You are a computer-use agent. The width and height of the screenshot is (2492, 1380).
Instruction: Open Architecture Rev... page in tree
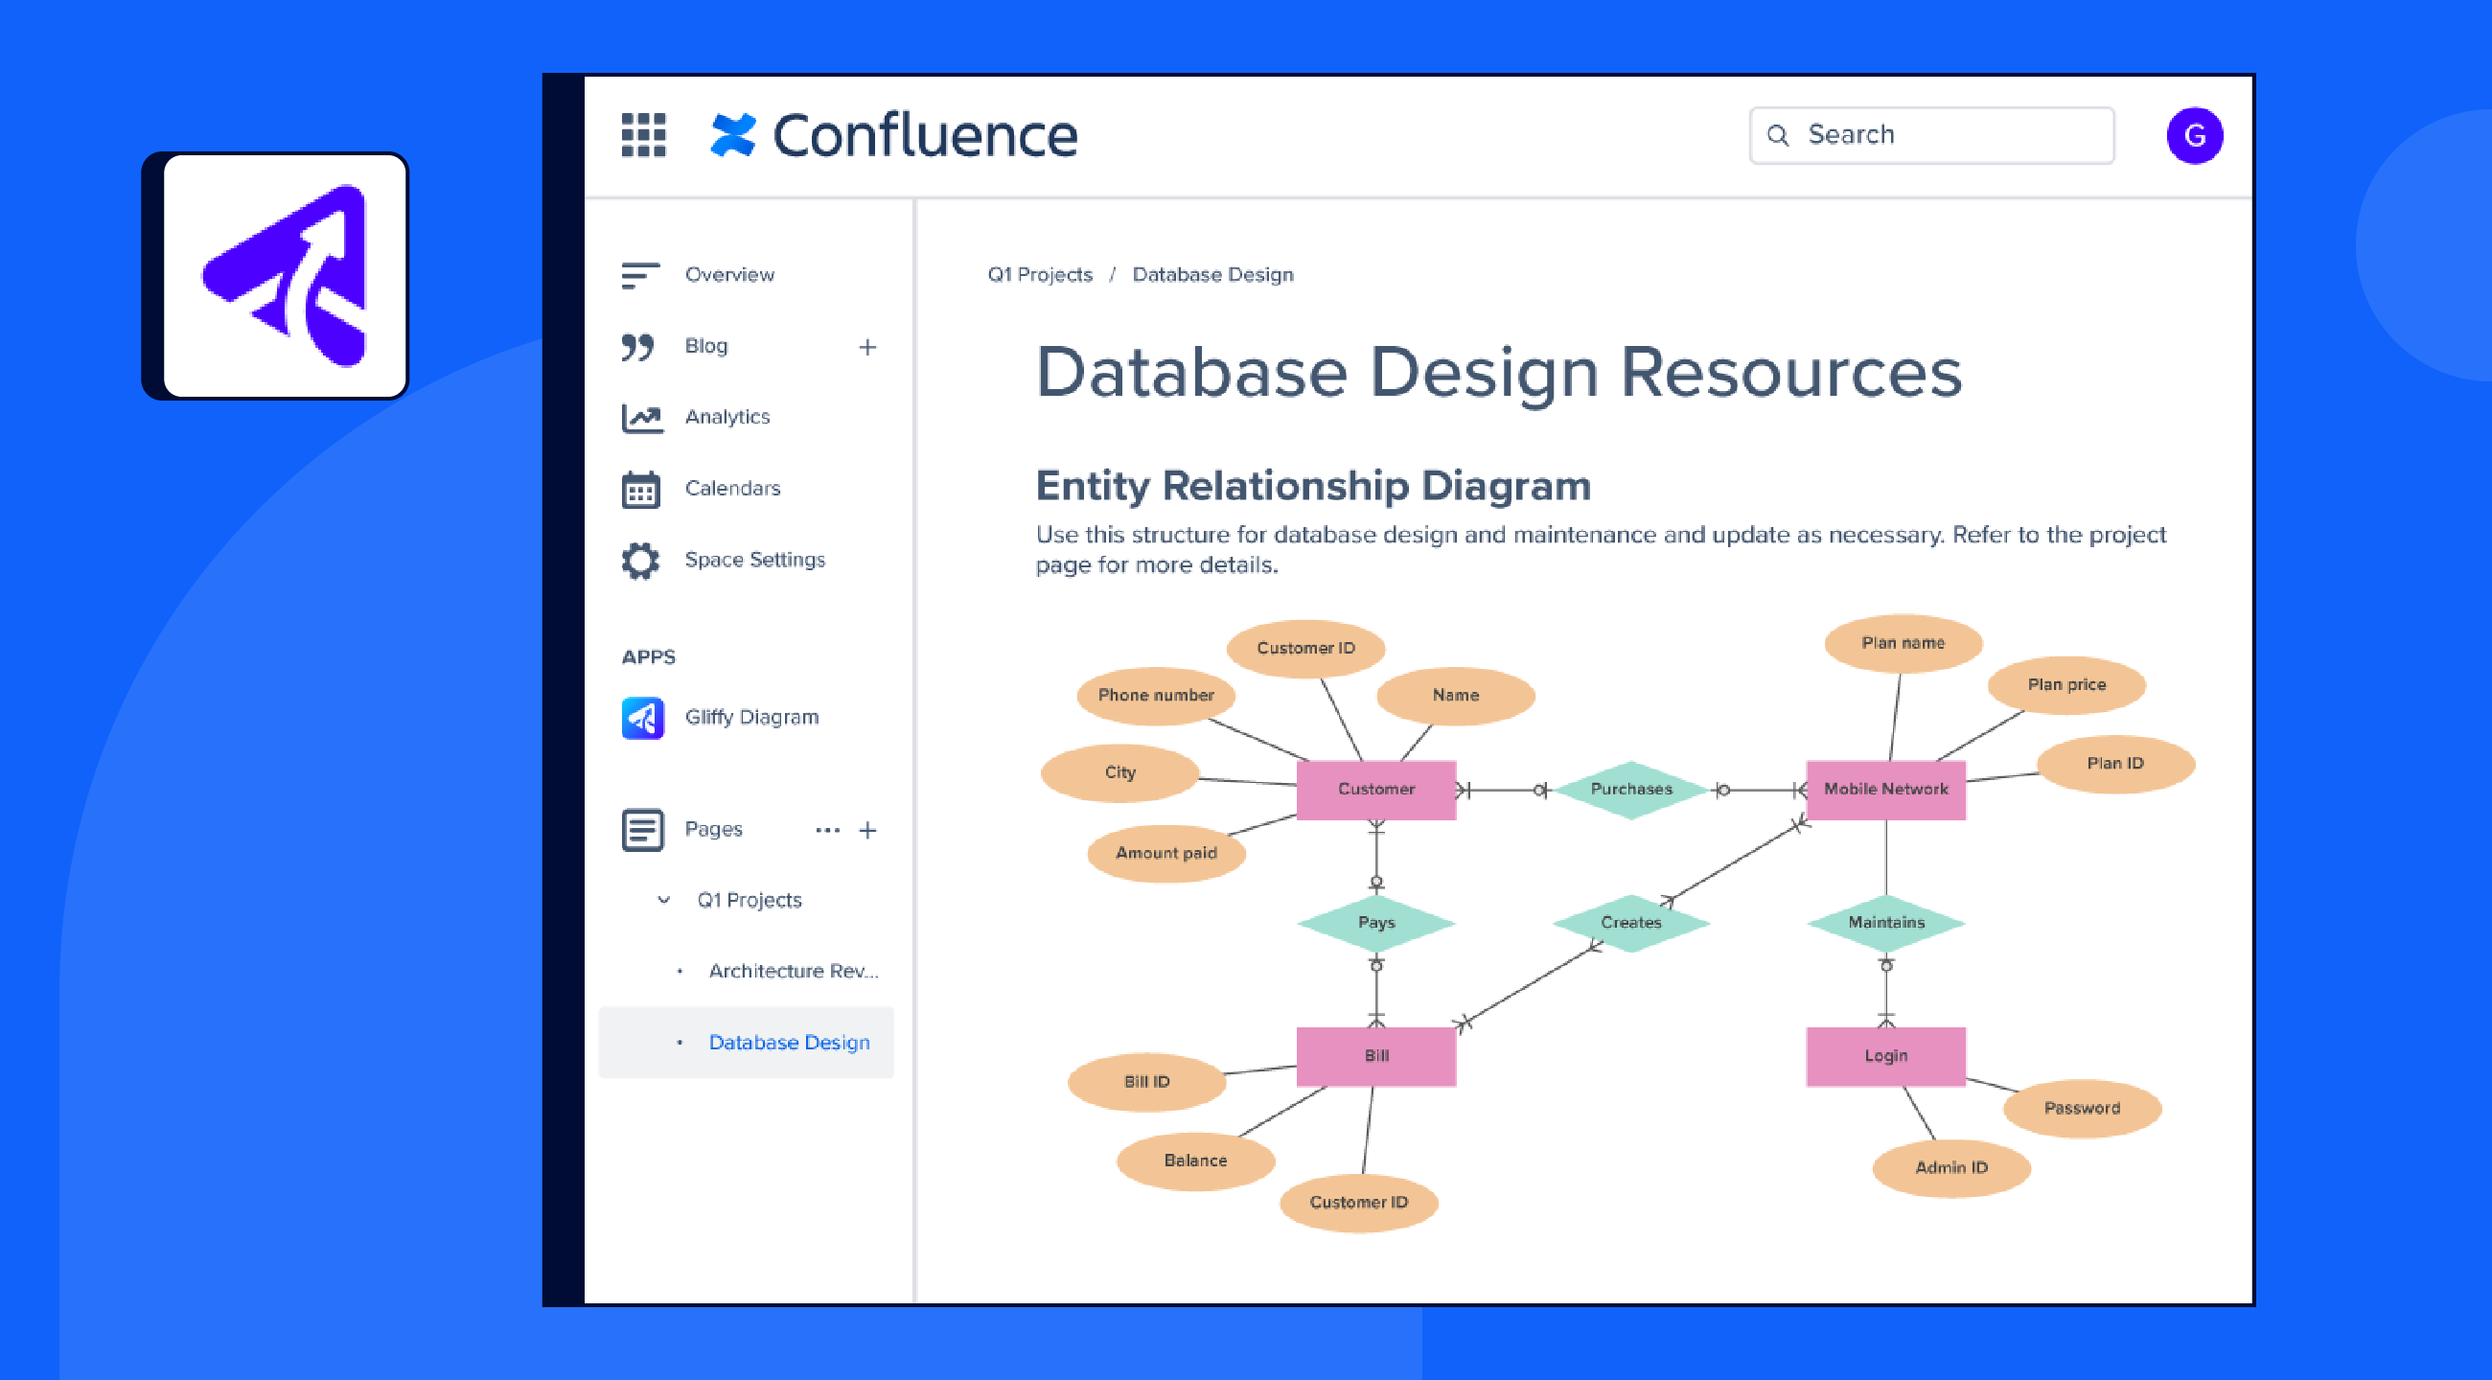(793, 971)
